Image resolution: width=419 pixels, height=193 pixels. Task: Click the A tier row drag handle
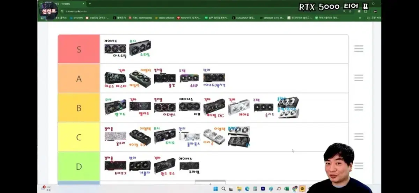(359, 78)
